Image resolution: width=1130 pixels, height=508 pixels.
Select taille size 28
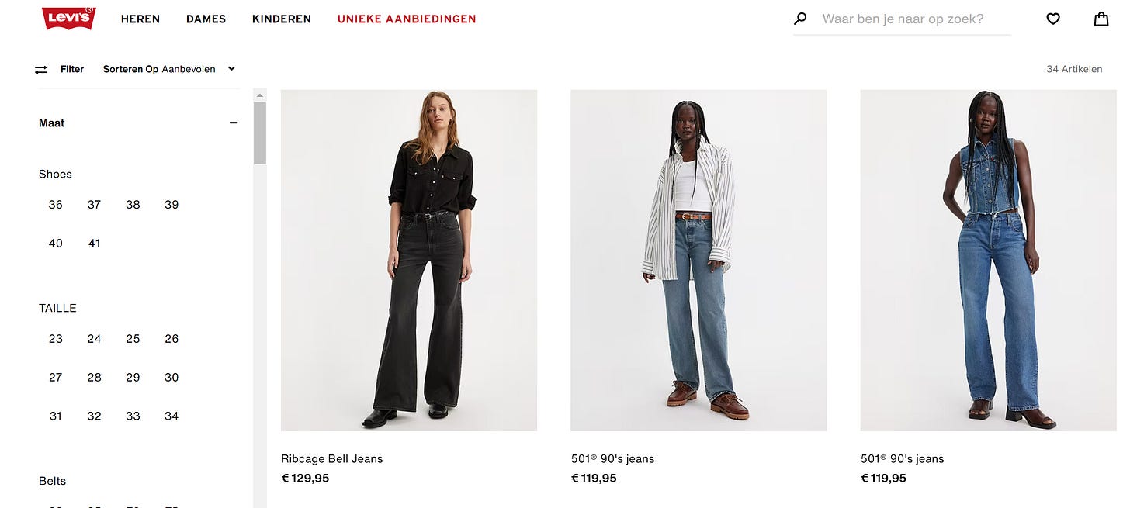point(94,378)
